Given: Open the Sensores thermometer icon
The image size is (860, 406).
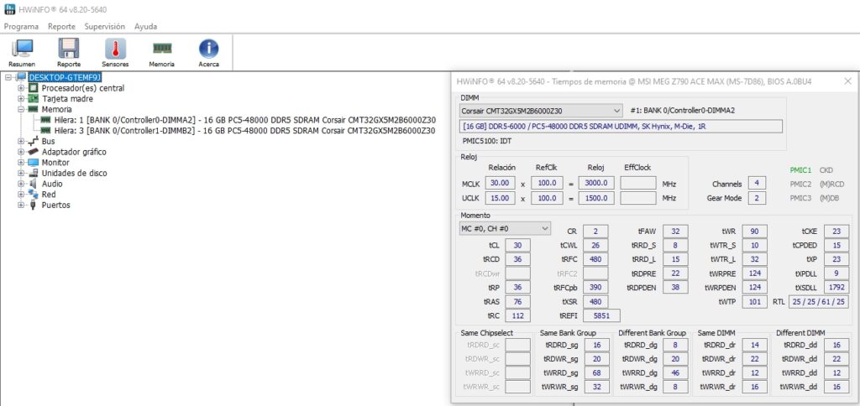Looking at the screenshot, I should click(115, 49).
